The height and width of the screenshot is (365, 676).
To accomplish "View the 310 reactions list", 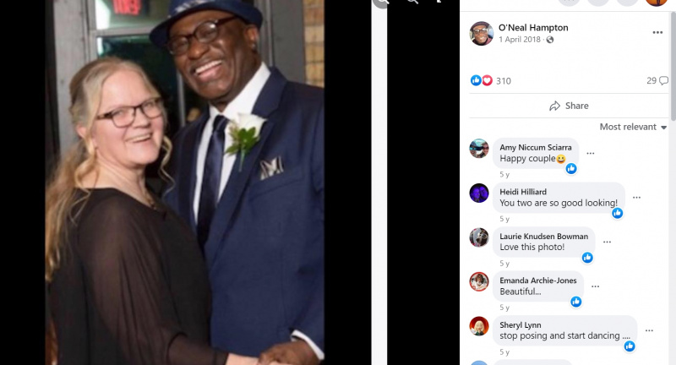I will point(503,81).
